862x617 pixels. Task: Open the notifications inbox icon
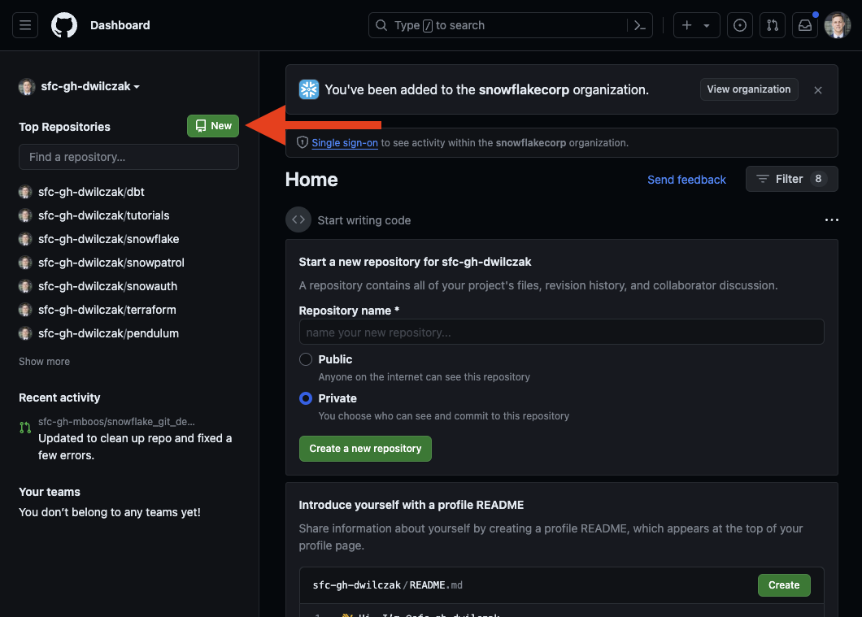coord(805,25)
